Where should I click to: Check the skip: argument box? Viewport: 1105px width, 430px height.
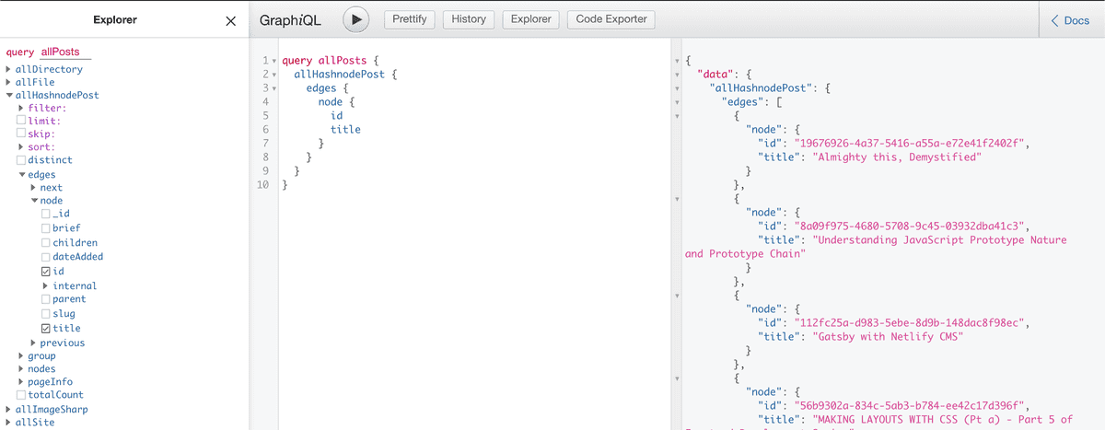click(21, 134)
